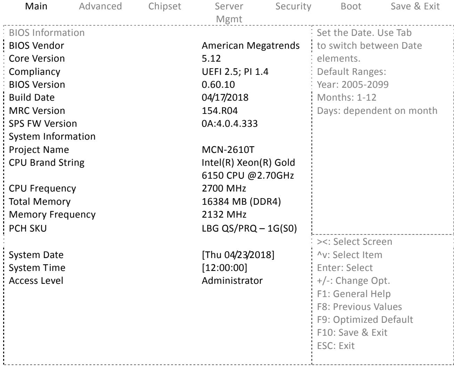This screenshot has width=454, height=366.
Task: Click the System Time label
Action: [x=37, y=268]
